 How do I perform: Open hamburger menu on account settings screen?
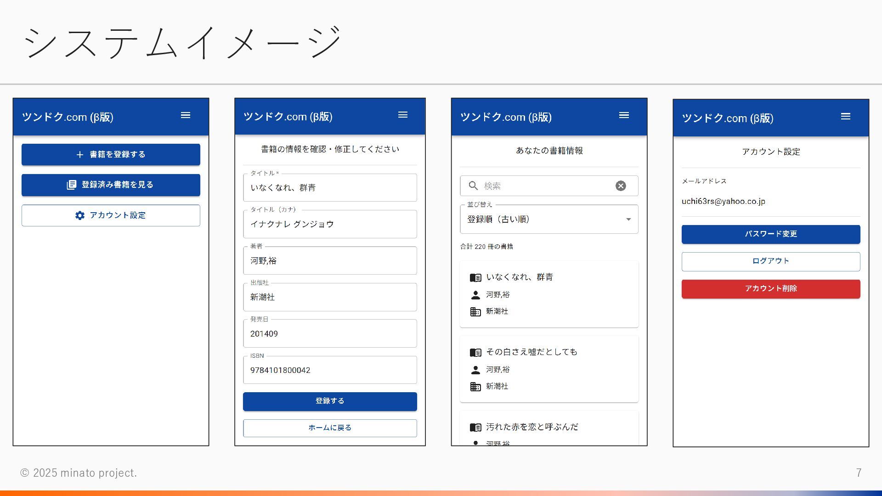click(x=845, y=117)
